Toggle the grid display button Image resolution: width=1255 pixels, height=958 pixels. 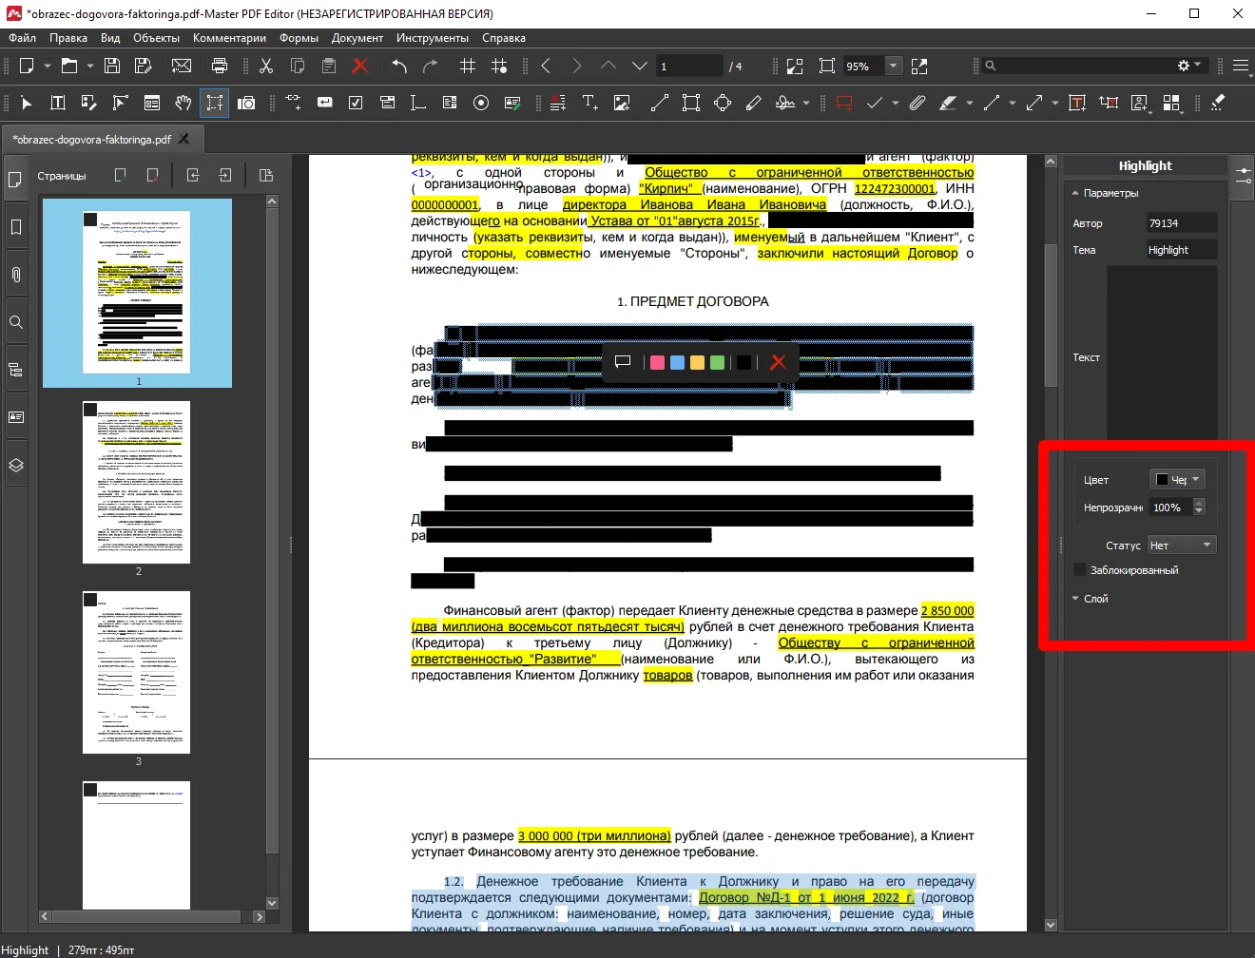tap(468, 66)
